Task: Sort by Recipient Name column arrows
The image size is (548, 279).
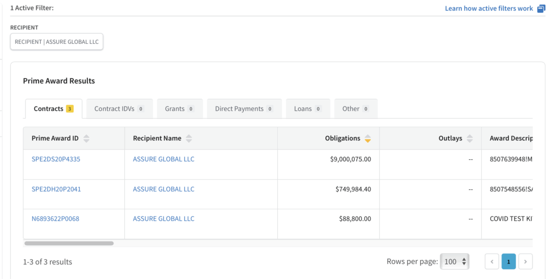Action: click(x=189, y=138)
